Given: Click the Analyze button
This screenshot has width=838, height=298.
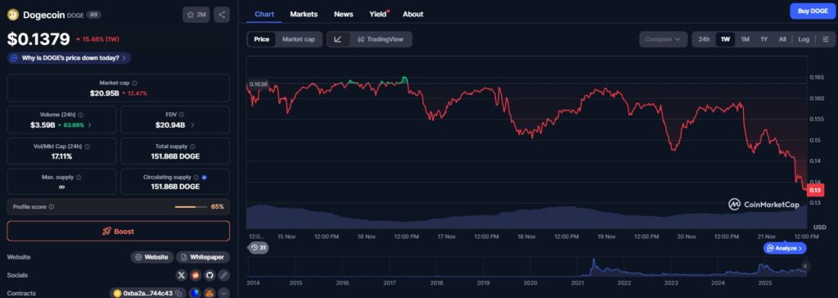Looking at the screenshot, I should 785,248.
